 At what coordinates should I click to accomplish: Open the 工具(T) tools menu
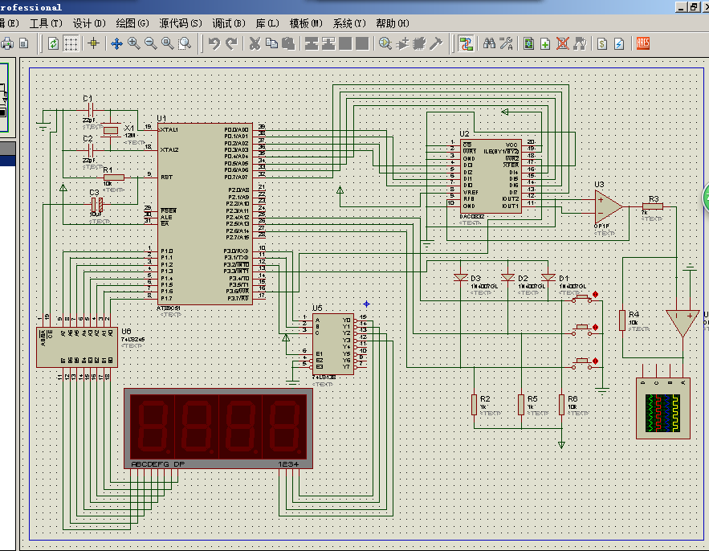click(x=46, y=23)
